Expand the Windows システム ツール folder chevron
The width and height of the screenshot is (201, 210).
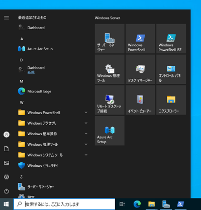86,155
